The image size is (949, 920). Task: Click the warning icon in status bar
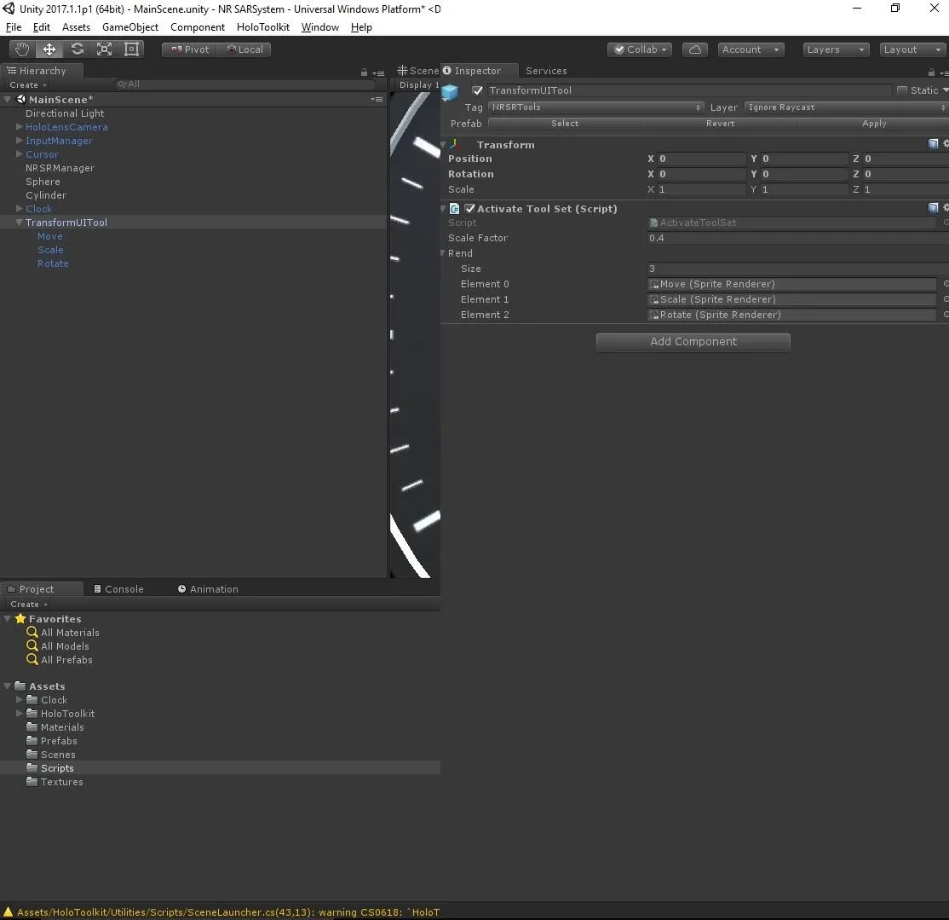click(8, 912)
